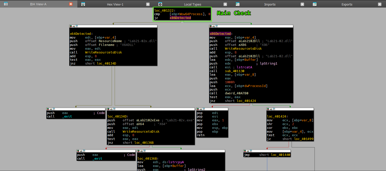Open node color picker on x64Detected node

tap(71, 26)
